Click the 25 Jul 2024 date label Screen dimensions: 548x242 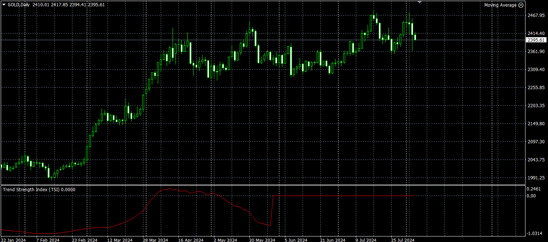[x=403, y=240]
